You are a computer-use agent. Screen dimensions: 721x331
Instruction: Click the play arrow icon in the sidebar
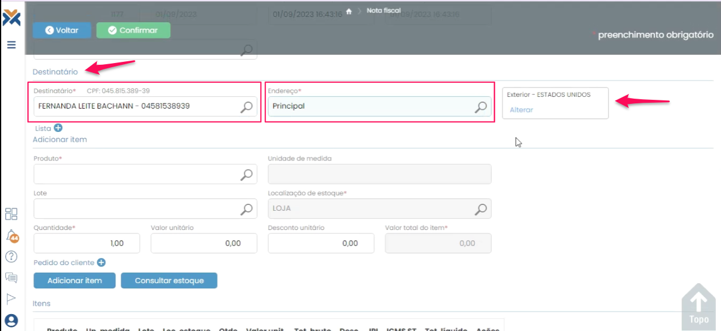point(11,298)
